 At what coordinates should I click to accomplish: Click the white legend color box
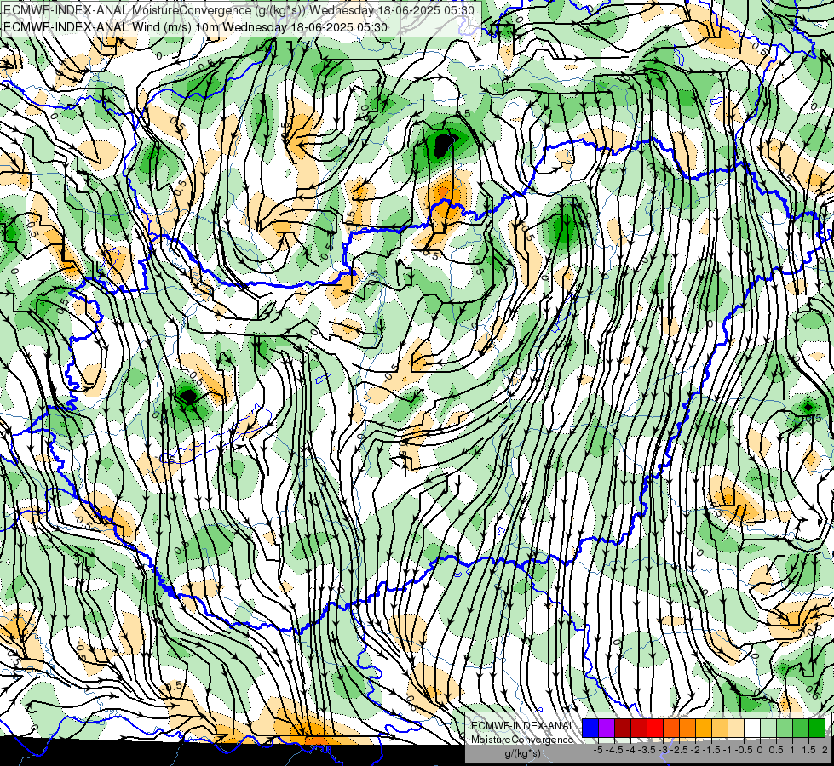[752, 728]
